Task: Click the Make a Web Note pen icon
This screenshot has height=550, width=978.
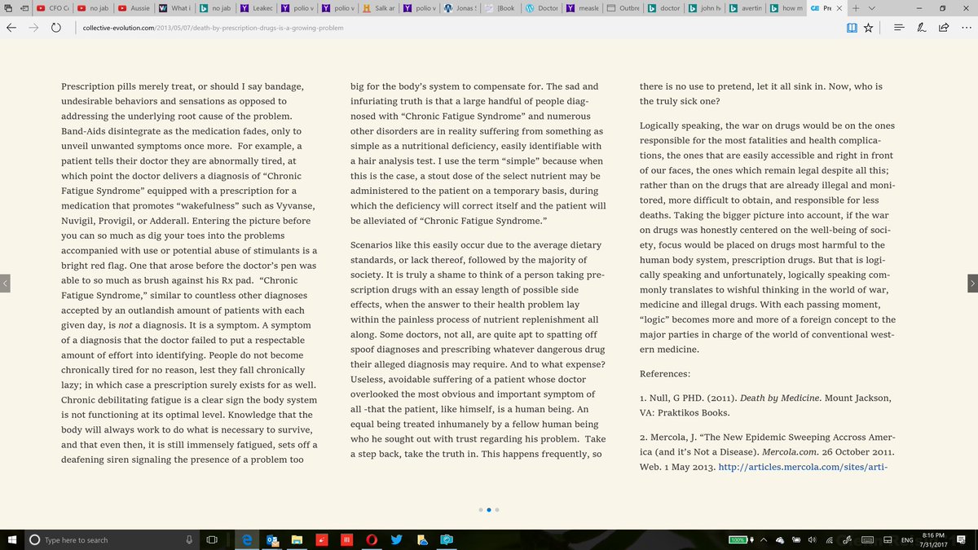Action: tap(921, 27)
